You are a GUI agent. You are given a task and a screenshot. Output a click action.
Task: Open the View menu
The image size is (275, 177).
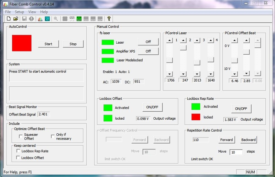point(32,12)
